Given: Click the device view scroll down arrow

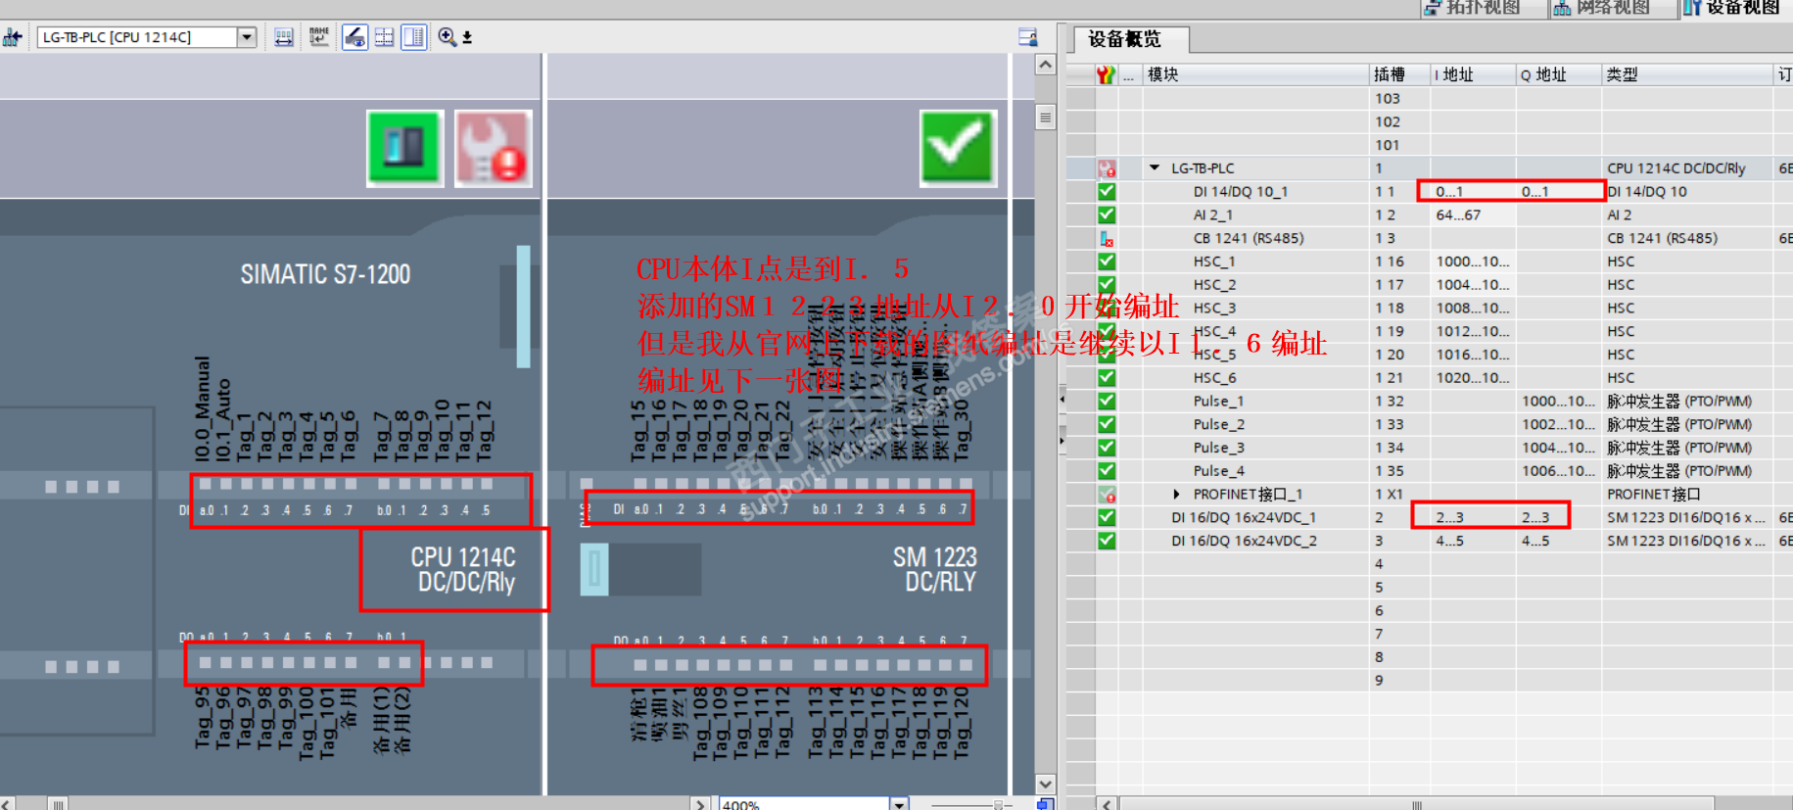Looking at the screenshot, I should [1046, 785].
